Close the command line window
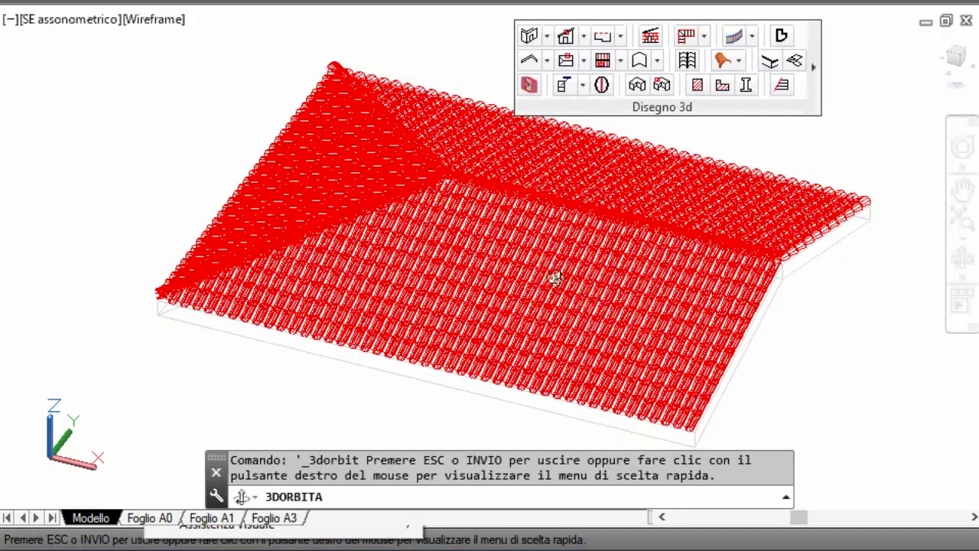The height and width of the screenshot is (551, 979). [x=216, y=473]
